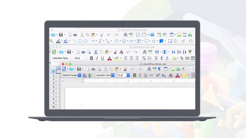This screenshot has width=246, height=138.
Task: Expand the Liberation Serif font dropdown
Action: point(113,75)
